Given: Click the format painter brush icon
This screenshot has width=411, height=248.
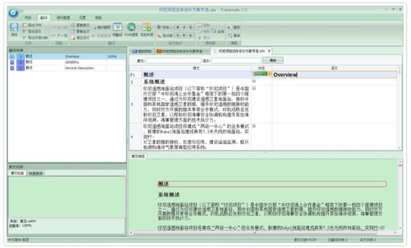Looking at the screenshot, I should [159, 35].
